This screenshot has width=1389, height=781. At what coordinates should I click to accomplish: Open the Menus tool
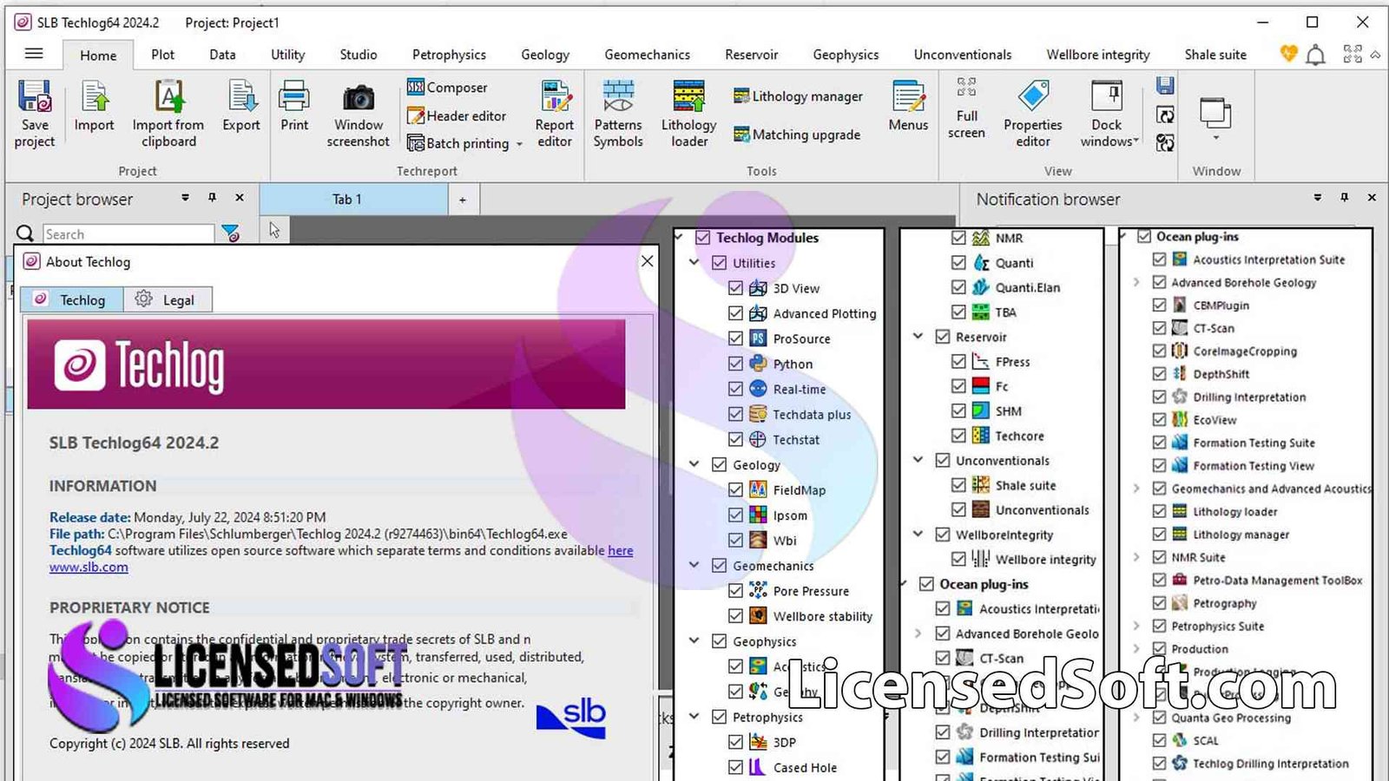click(x=909, y=106)
